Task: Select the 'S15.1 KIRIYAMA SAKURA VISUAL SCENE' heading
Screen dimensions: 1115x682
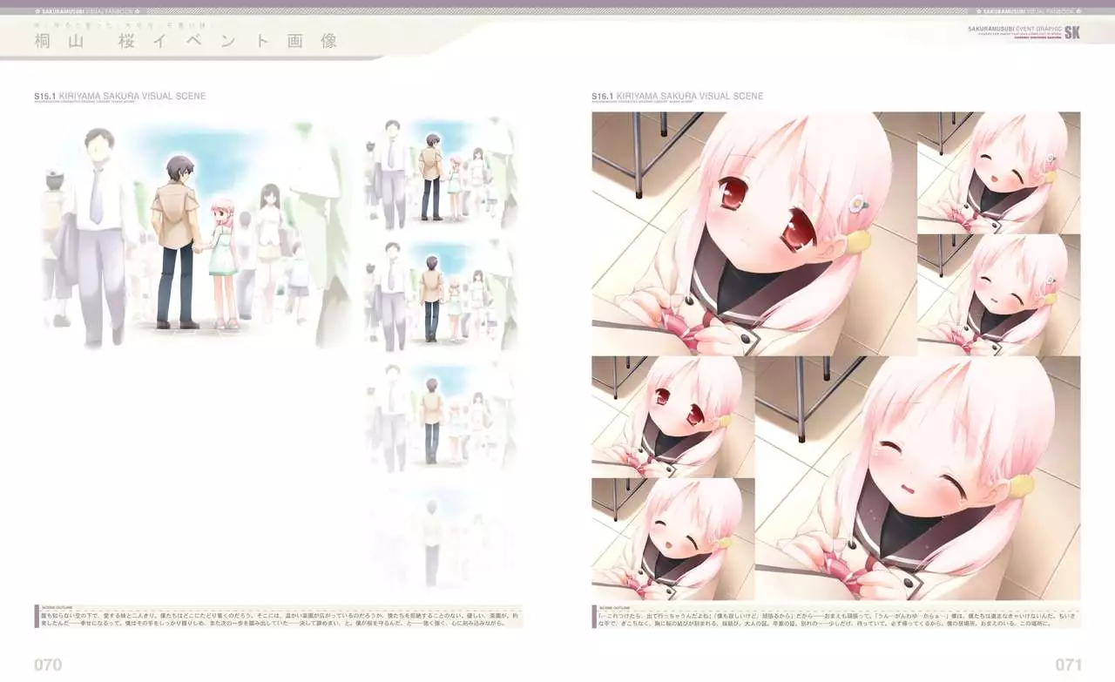Action: (120, 96)
